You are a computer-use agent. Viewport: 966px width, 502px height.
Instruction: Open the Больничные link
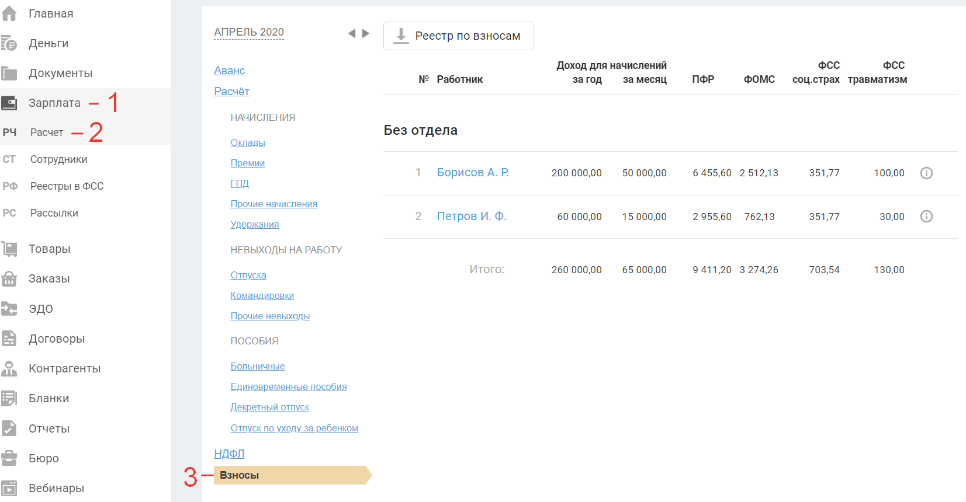(x=258, y=366)
